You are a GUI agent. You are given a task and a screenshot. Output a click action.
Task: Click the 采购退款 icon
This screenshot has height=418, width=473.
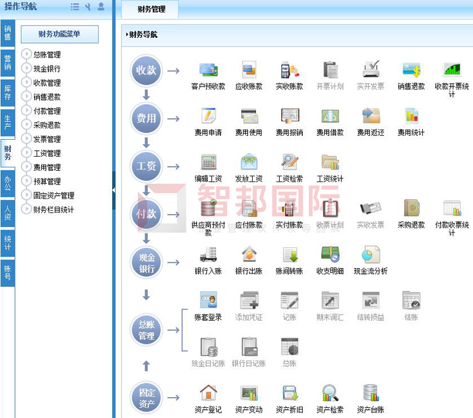(x=411, y=208)
